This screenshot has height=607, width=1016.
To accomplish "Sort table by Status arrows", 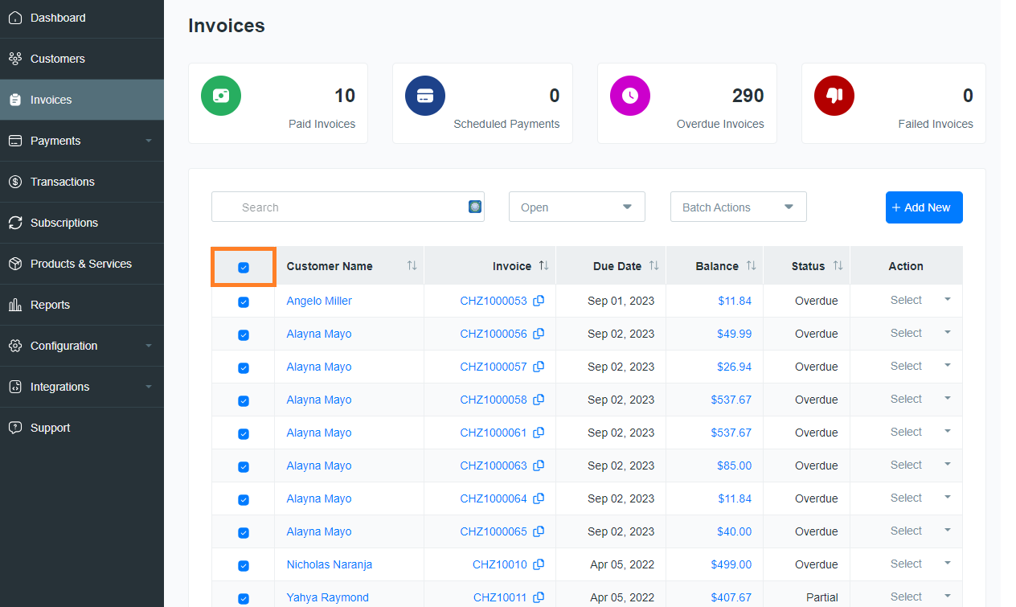I will click(x=838, y=266).
